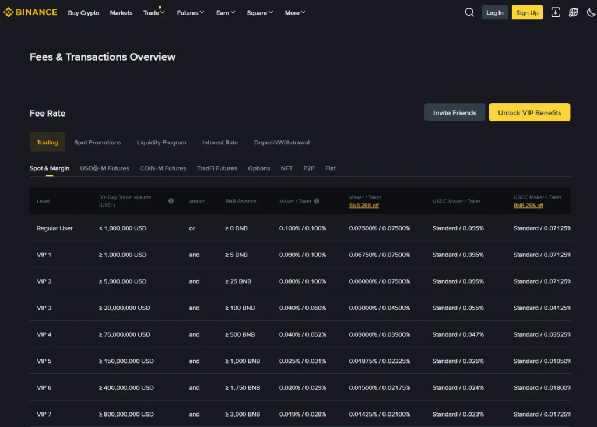This screenshot has height=427, width=597.
Task: Select TradFi Futures sub-tab
Action: pos(217,168)
